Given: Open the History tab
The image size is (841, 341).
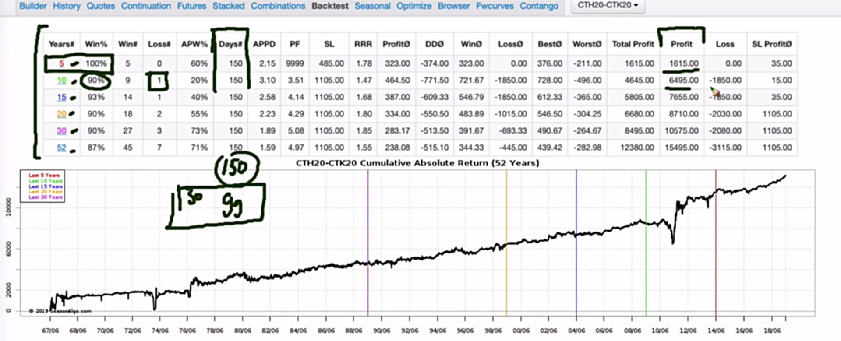Looking at the screenshot, I should point(67,6).
